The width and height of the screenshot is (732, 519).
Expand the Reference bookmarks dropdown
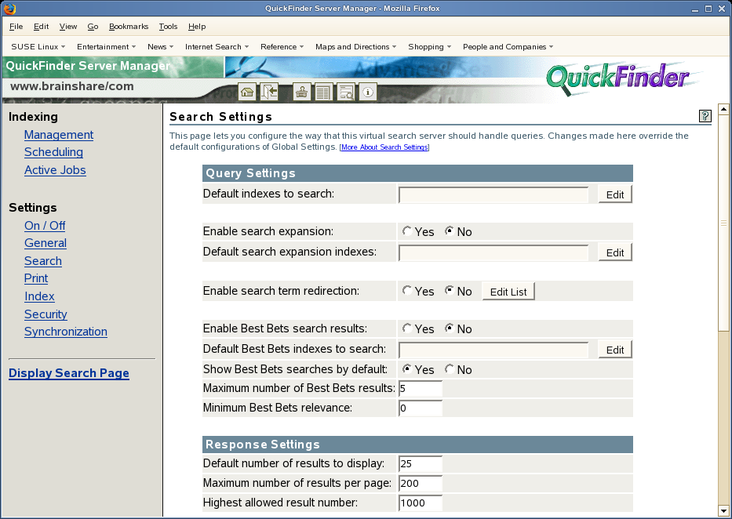tap(282, 46)
